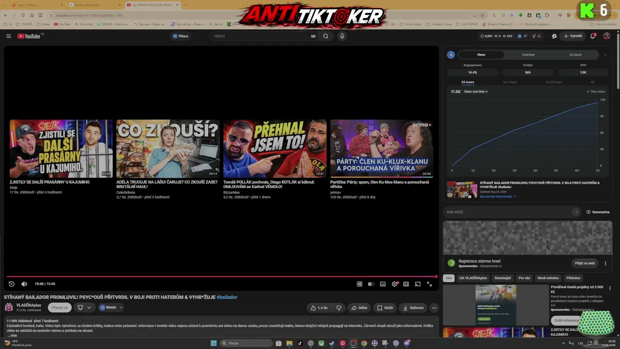
Task: Mute the video volume
Action: pos(24,284)
